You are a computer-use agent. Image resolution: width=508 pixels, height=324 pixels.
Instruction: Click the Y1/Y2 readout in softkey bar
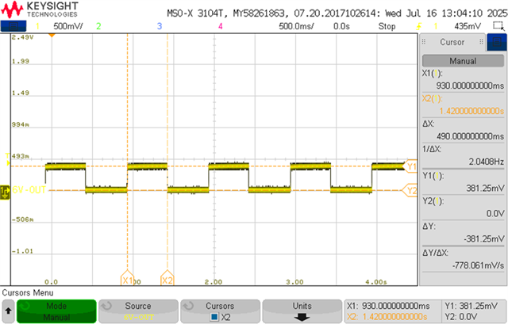point(474,311)
